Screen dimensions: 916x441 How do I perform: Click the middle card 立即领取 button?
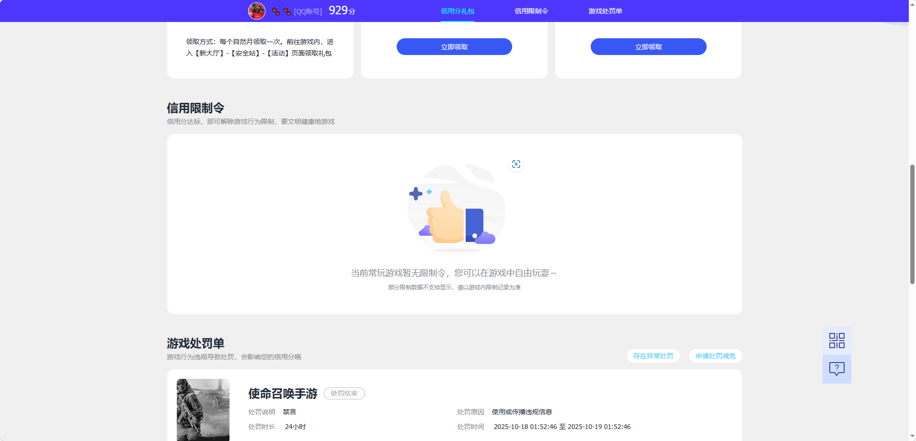[454, 47]
